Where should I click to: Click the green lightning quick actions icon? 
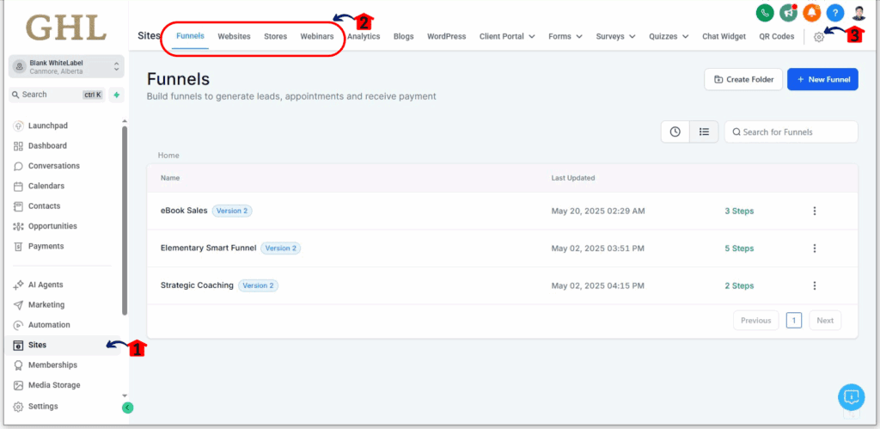[116, 95]
